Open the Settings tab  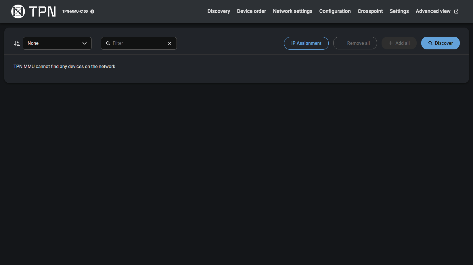399,11
